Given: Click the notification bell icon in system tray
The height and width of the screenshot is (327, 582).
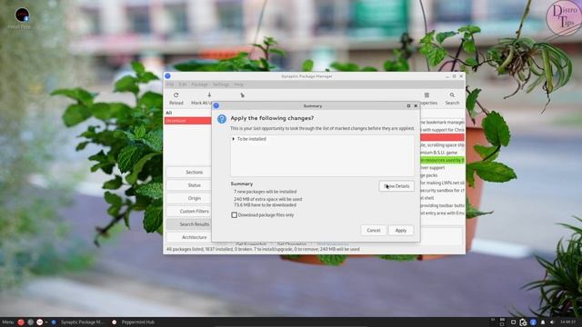Looking at the screenshot, I should [x=543, y=322].
